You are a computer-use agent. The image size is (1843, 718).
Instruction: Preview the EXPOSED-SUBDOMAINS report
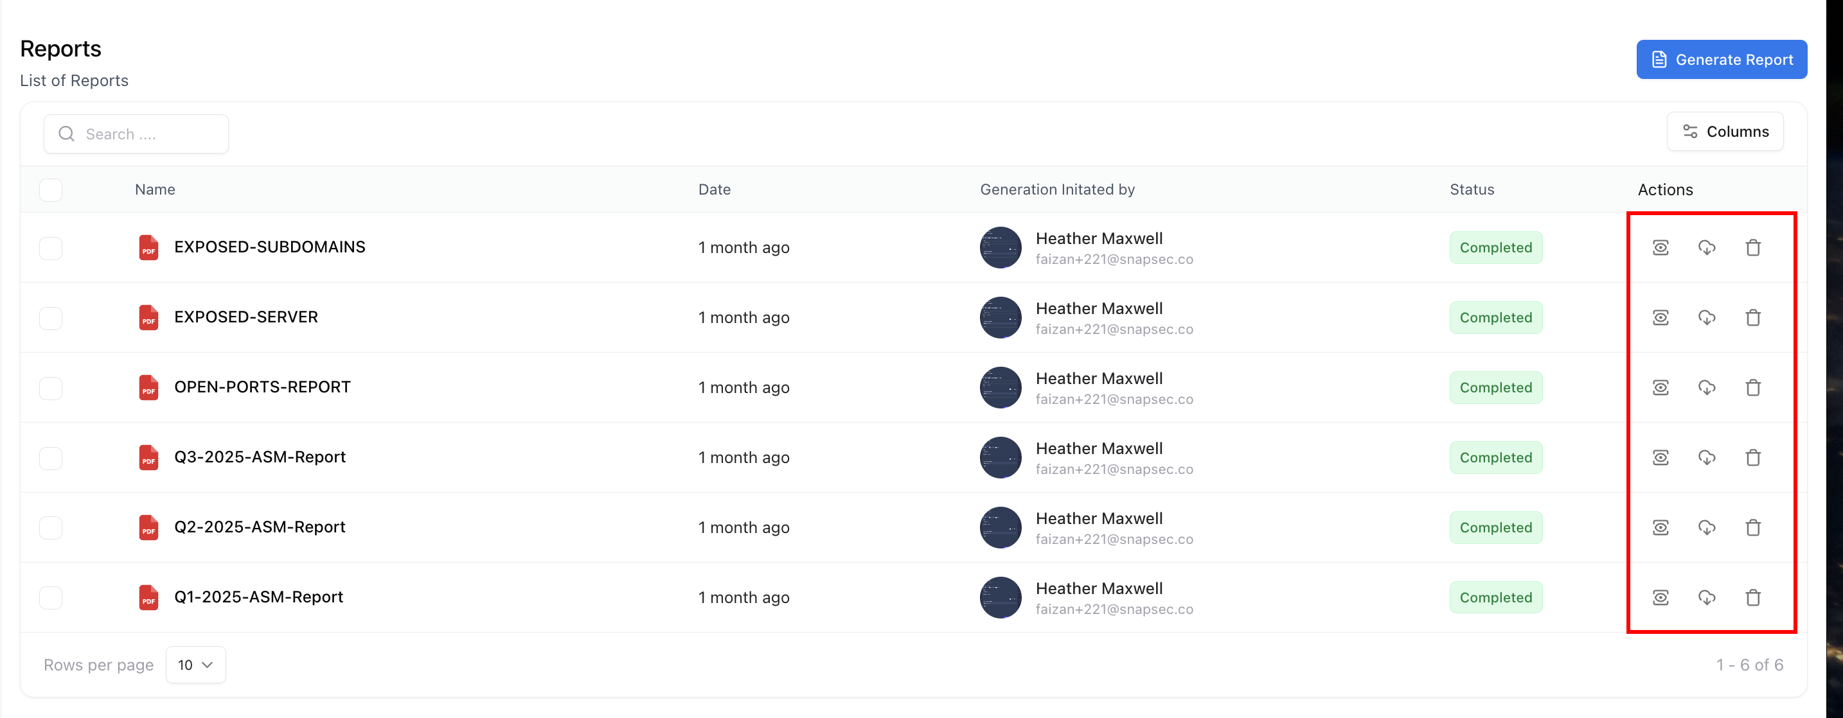pos(1660,247)
